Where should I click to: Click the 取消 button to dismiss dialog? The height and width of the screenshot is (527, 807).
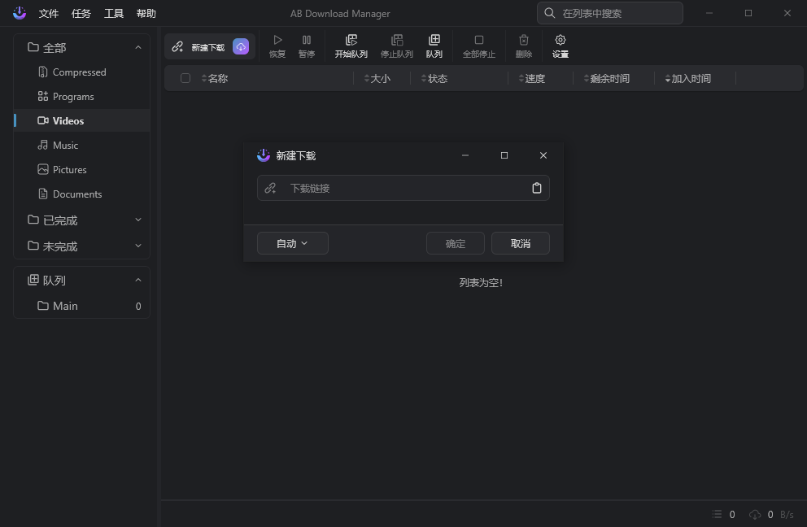[520, 242]
